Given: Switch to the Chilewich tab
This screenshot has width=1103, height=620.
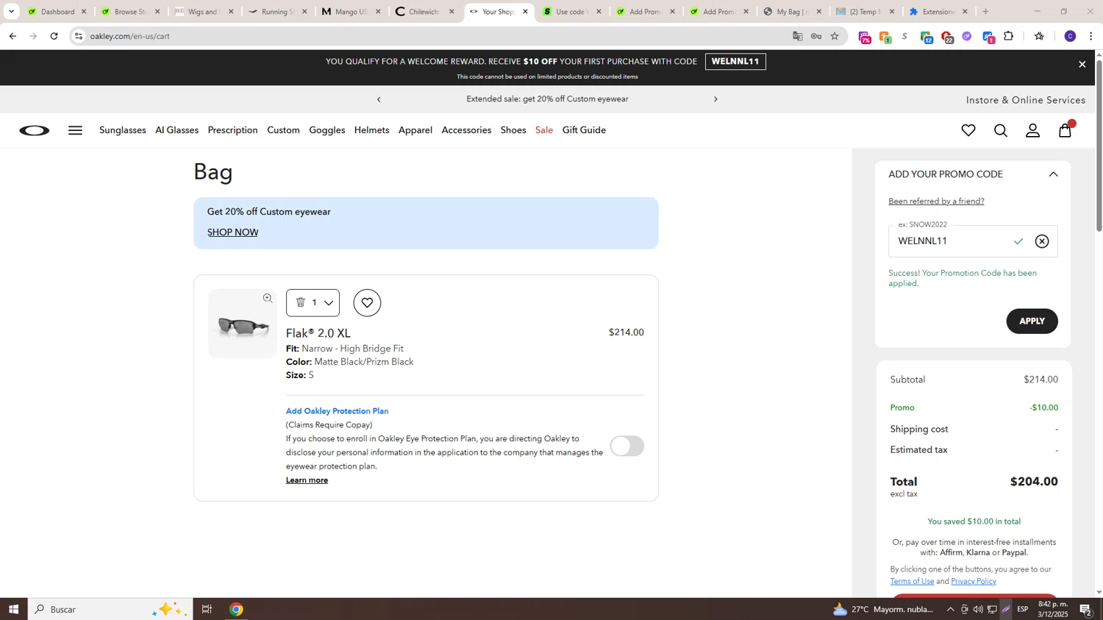Looking at the screenshot, I should (x=425, y=12).
